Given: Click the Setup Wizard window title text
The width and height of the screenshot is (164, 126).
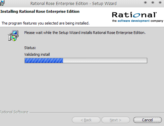Looking at the screenshot, I should pyautogui.click(x=73, y=4).
